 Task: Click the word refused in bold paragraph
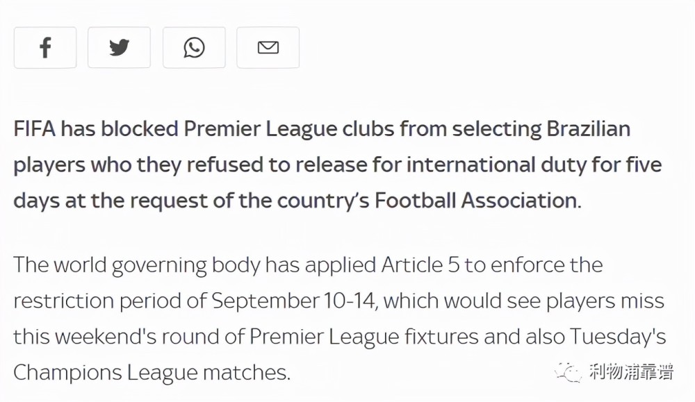[224, 165]
